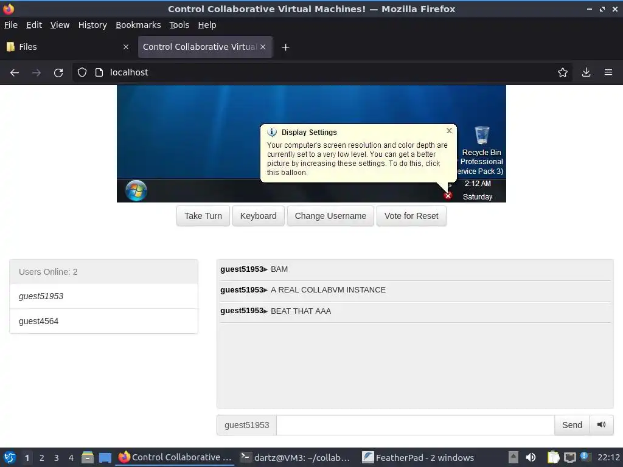Click the update notification tray icon
This screenshot has width=623, height=467.
click(x=585, y=457)
